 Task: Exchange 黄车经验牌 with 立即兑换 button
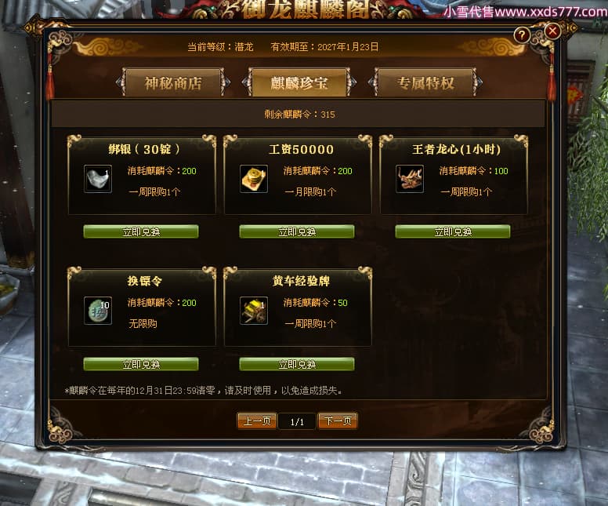(297, 364)
